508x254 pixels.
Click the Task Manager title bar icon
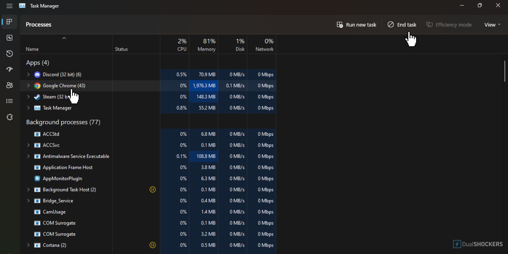[x=22, y=6]
